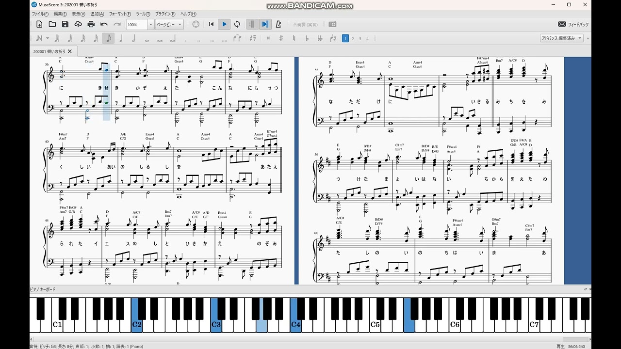Apply a sharp accidental
Viewport: 621px width, 349px height.
pyautogui.click(x=281, y=38)
